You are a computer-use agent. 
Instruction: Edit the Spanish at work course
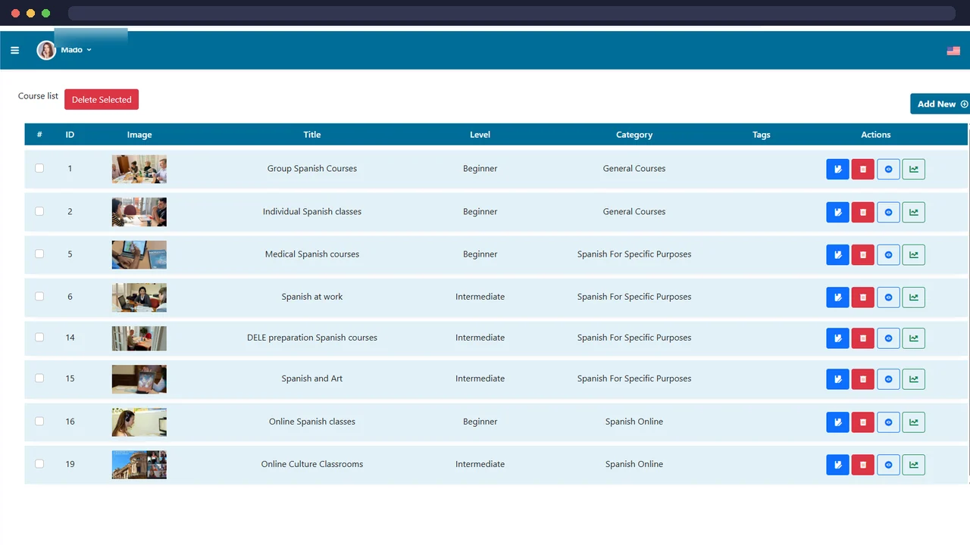(837, 297)
